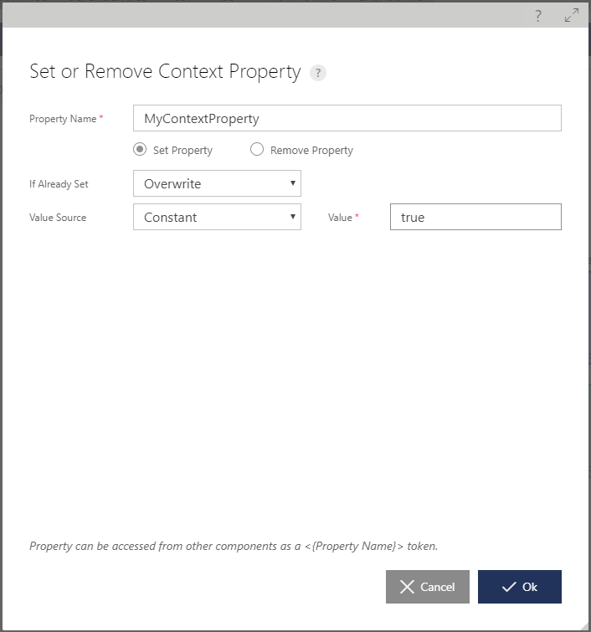Click the Property Name label
This screenshot has height=632, width=591.
pos(63,119)
